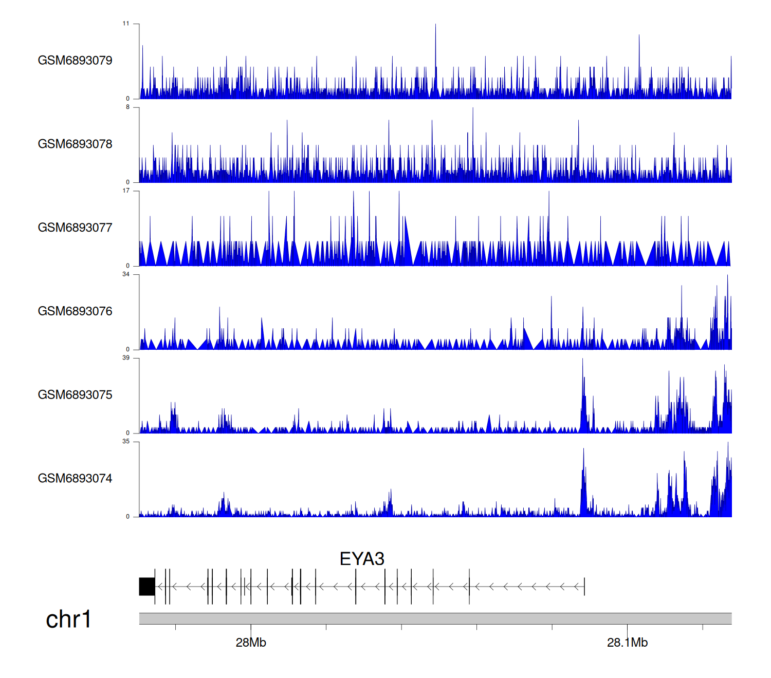Click the gray chromosome ideogram bar

(x=435, y=618)
